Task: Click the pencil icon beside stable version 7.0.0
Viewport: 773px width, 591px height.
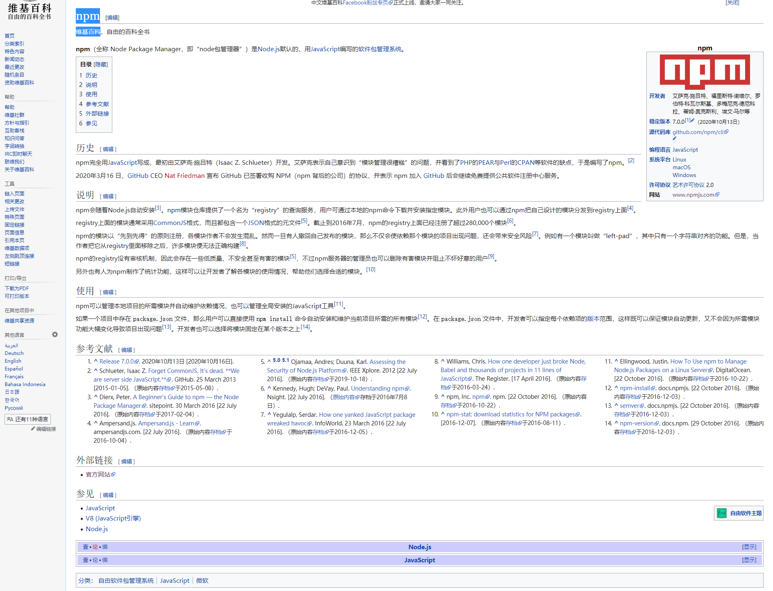Action: pyautogui.click(x=693, y=120)
